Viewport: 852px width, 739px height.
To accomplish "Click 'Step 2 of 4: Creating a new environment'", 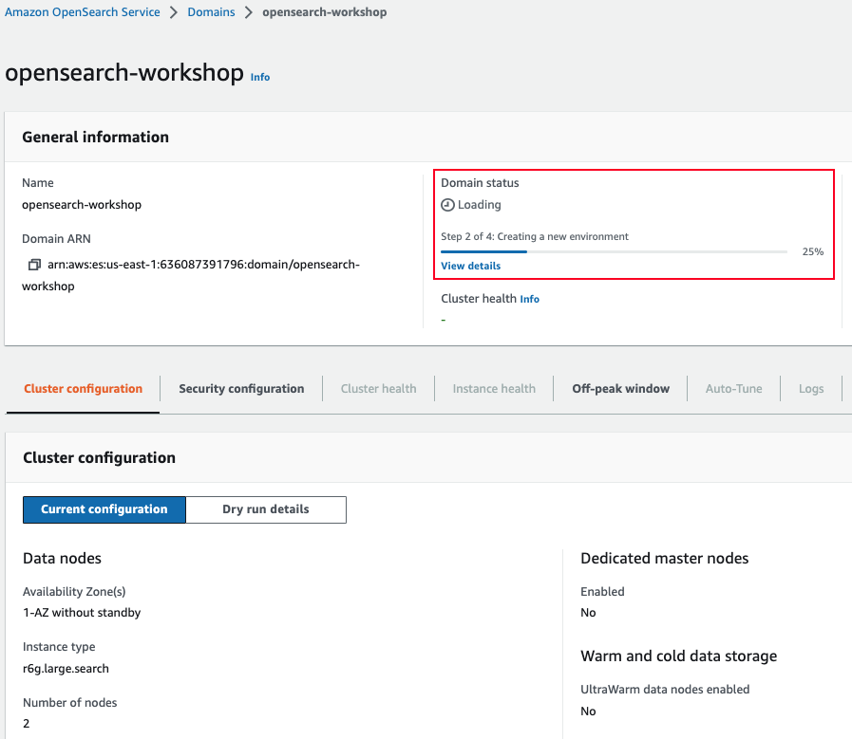I will 535,236.
